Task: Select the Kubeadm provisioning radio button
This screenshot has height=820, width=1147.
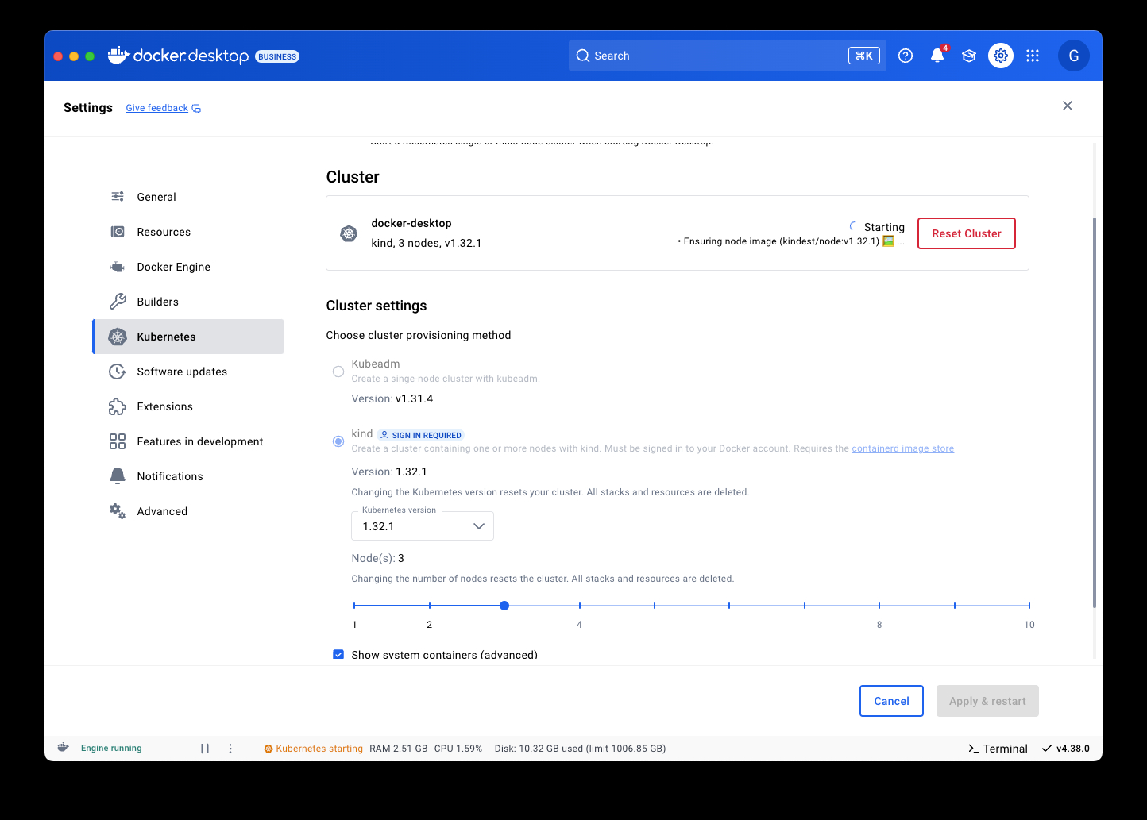Action: pos(338,372)
